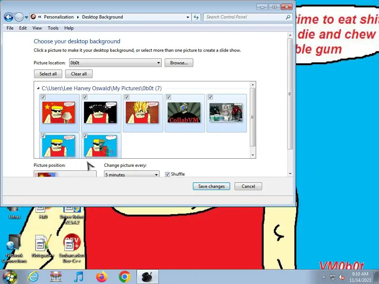This screenshot has width=379, height=284.
Task: Open the 5 minutes interval dropdown
Action: (132, 174)
